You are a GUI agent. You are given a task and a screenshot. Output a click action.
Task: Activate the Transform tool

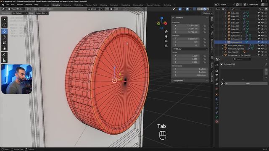[x=5, y=49]
